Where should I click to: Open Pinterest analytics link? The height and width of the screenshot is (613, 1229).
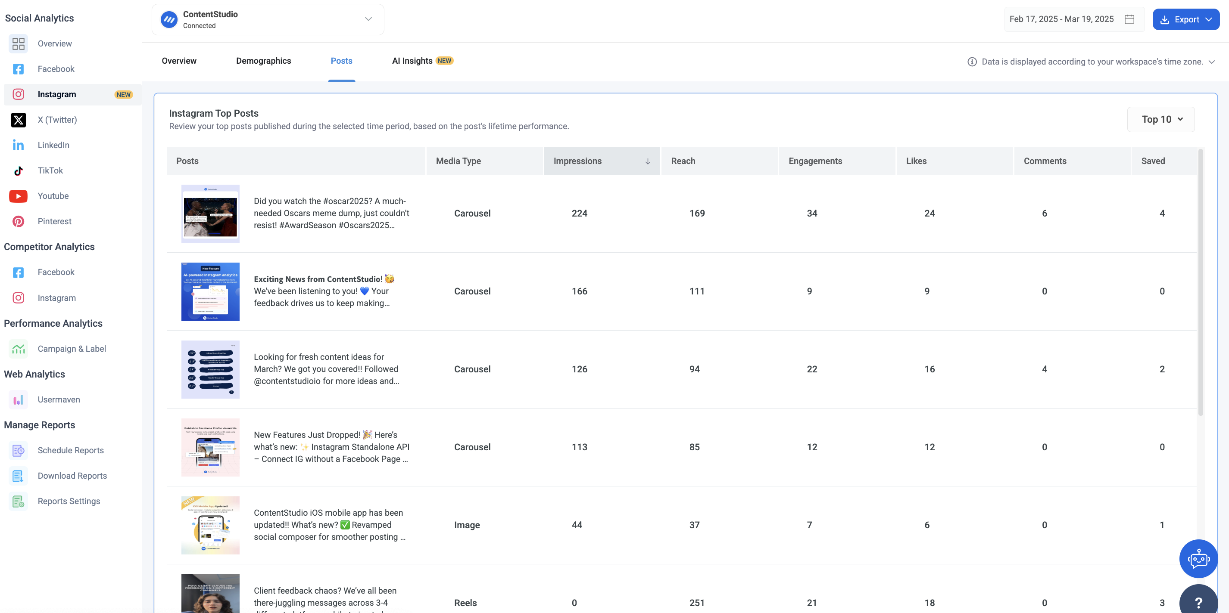pyautogui.click(x=54, y=221)
